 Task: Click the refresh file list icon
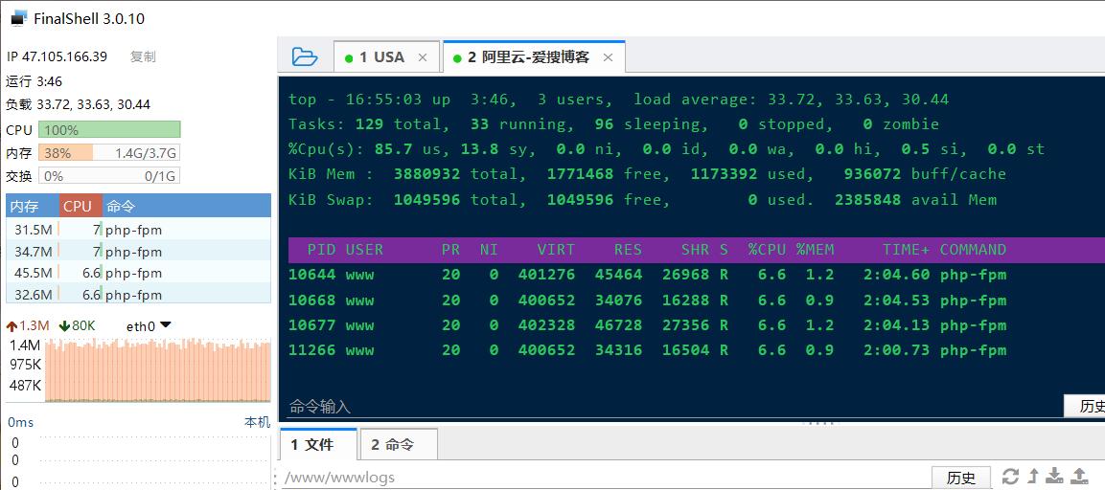1010,476
